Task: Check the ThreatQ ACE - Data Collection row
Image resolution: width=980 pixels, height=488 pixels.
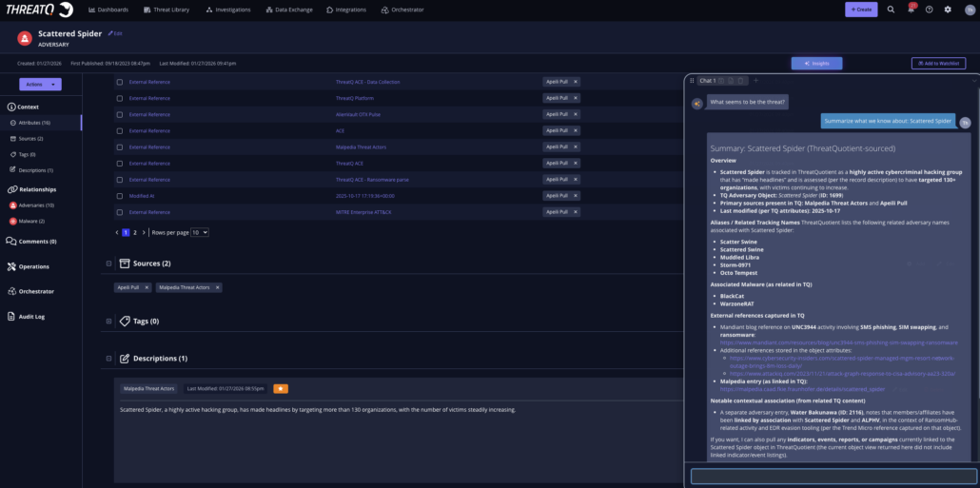Action: (x=119, y=82)
